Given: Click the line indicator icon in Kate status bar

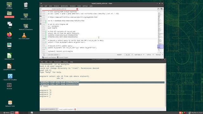Looking at the screenshot, I should [x=44, y=55].
